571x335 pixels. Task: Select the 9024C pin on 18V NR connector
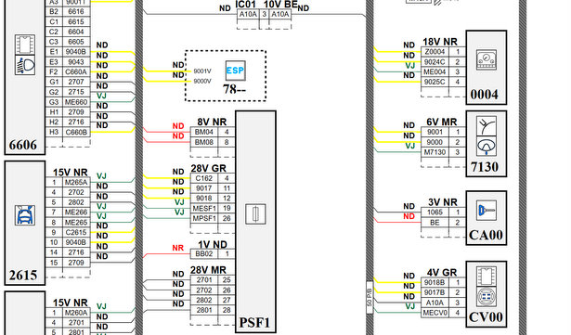point(435,62)
